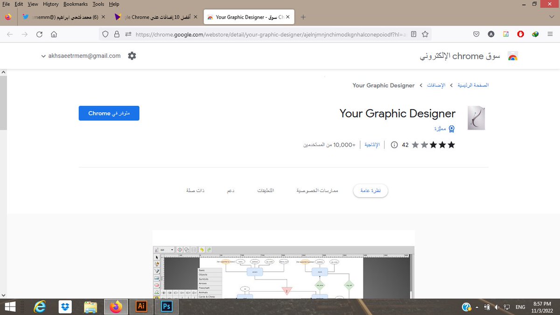This screenshot has width=560, height=315.
Task: Click the help question-mark tray icon
Action: (466, 307)
